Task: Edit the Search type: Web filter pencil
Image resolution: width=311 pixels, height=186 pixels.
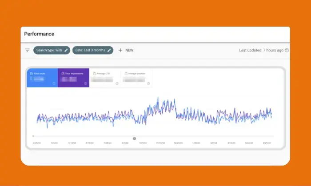Action: tap(66, 51)
